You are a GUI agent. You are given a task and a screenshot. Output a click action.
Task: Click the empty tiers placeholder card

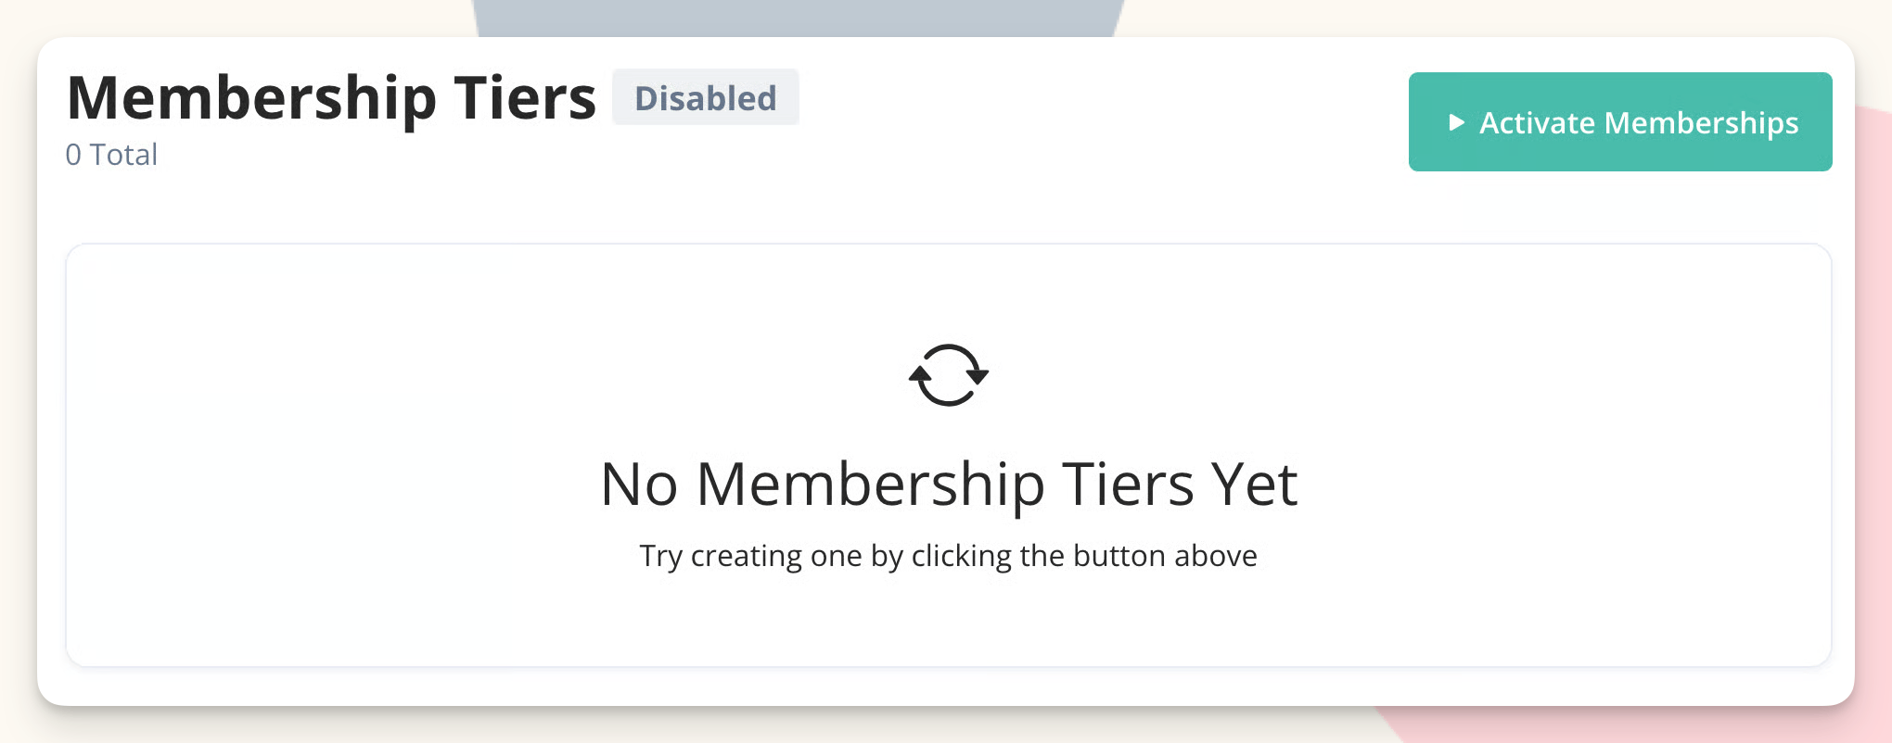click(949, 455)
